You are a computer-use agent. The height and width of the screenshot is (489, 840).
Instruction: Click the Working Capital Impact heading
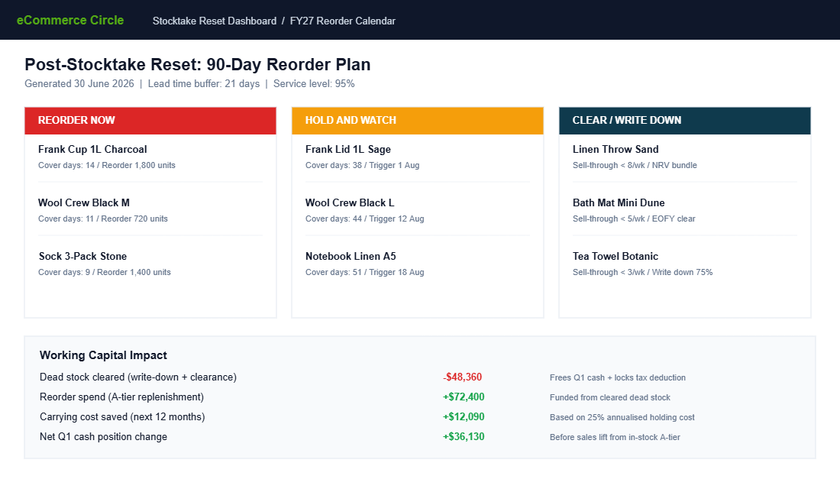point(103,355)
